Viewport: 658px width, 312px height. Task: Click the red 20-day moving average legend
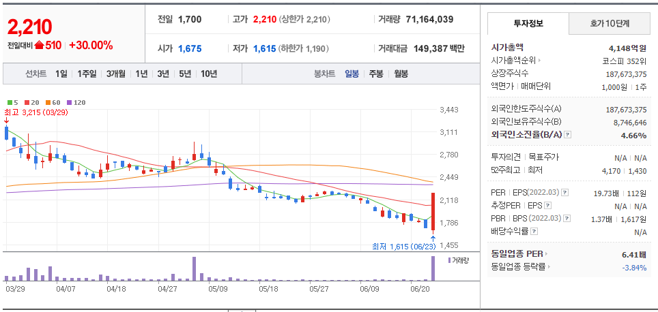tap(31, 102)
